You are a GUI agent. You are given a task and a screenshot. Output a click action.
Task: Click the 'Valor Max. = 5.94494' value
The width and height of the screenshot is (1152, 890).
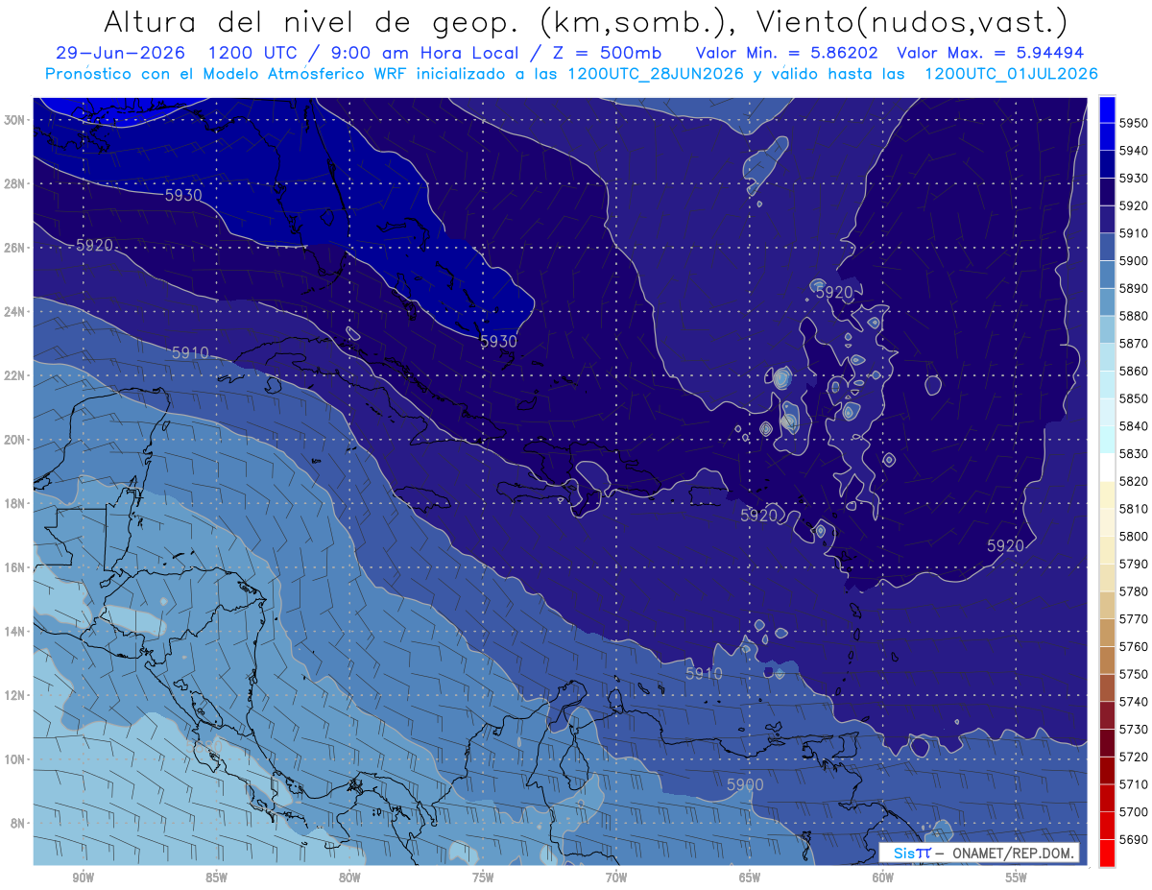(x=991, y=53)
